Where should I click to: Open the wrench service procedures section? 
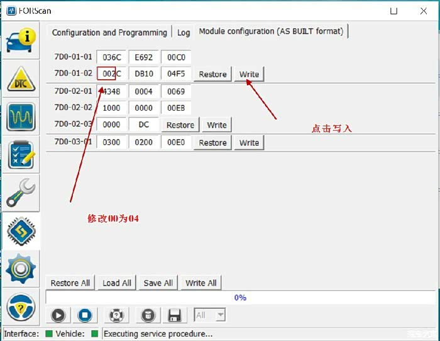(x=21, y=193)
